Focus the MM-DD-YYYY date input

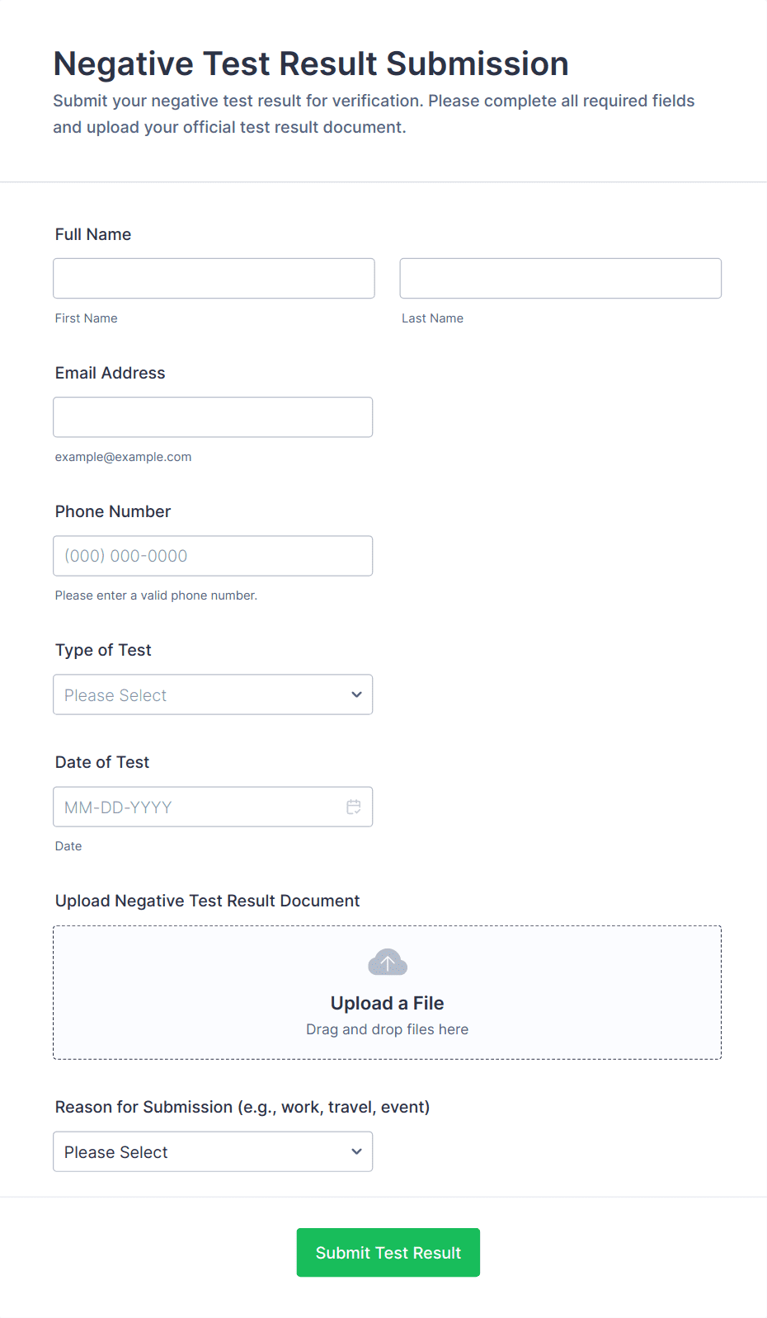pyautogui.click(x=198, y=807)
